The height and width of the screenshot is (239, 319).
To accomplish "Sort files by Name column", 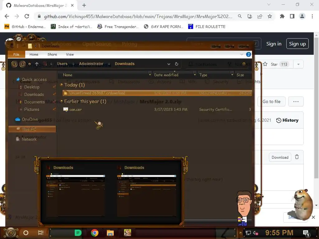I will click(68, 75).
